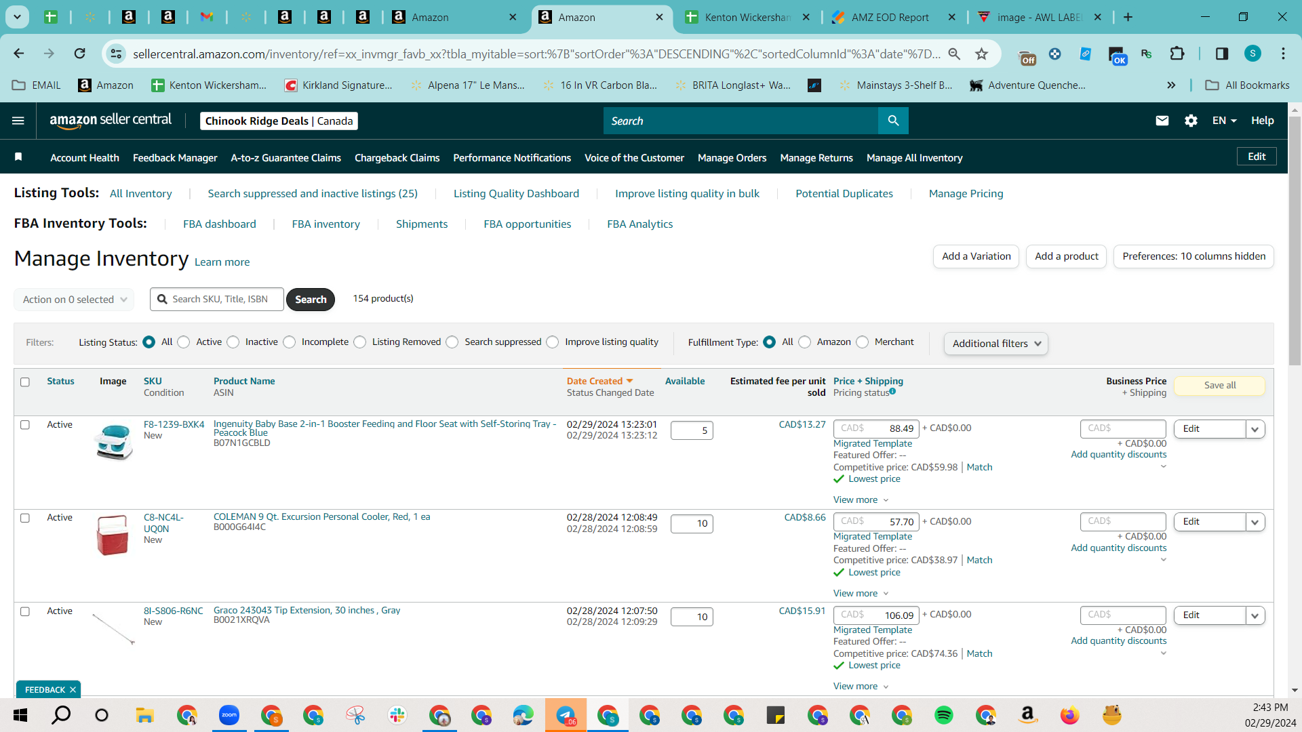The width and height of the screenshot is (1302, 732).
Task: Click the bookmark flag icon in navigation bar
Action: tap(18, 157)
